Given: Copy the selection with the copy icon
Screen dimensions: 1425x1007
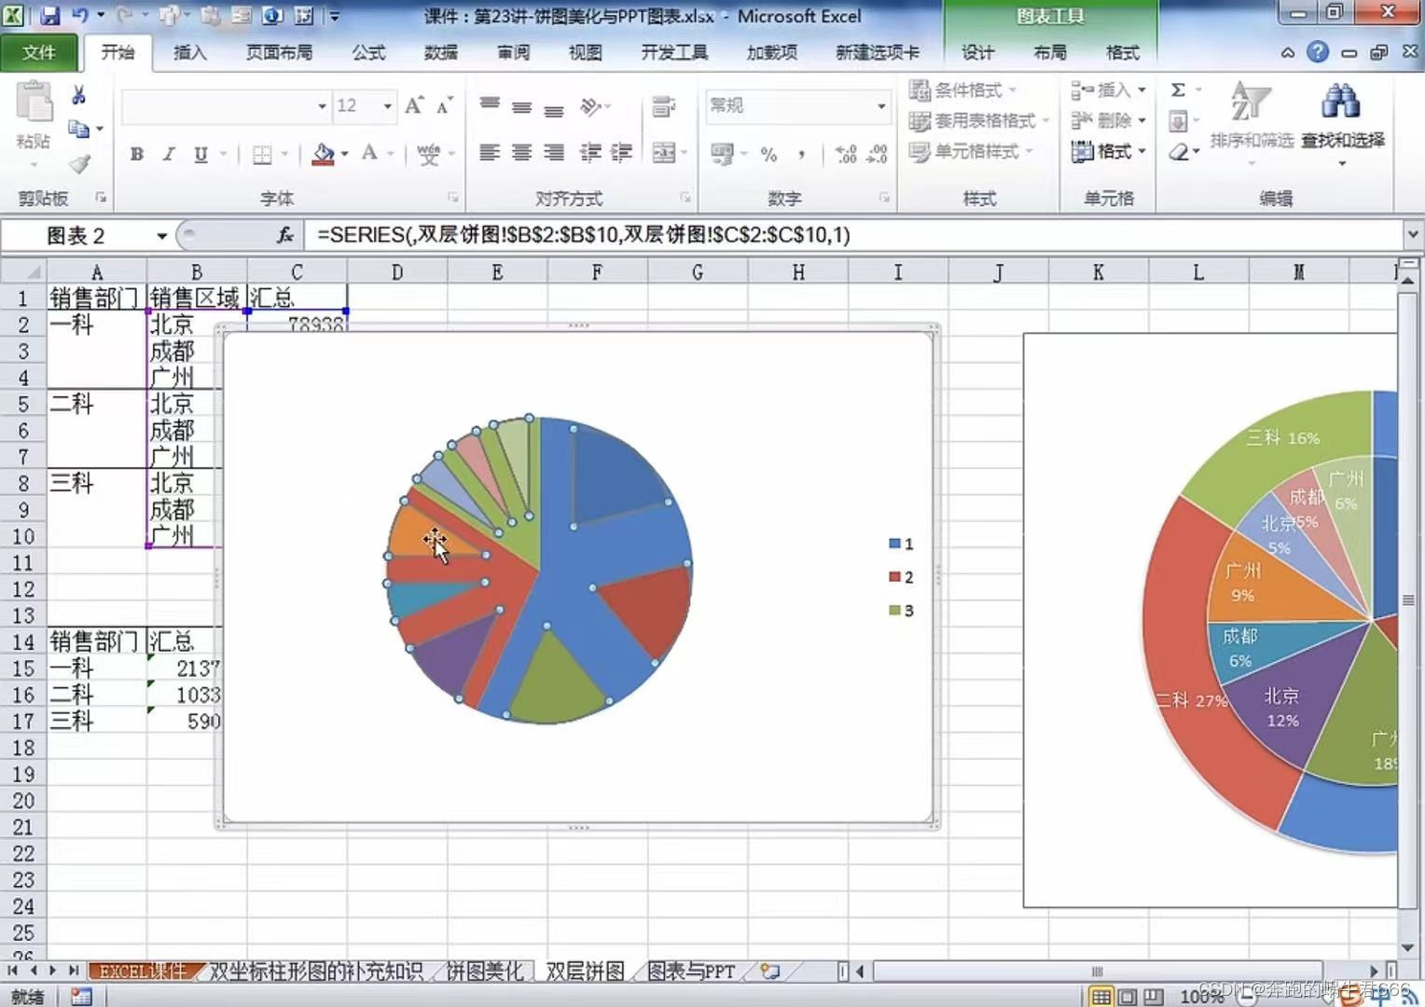Looking at the screenshot, I should [78, 129].
